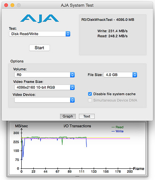Screen dimensions: 155x180
Task: Click the AJA System Test title text
Action: 77,5
